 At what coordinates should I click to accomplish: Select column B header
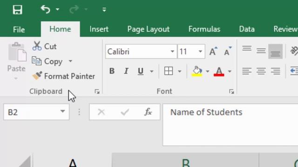tap(185, 161)
